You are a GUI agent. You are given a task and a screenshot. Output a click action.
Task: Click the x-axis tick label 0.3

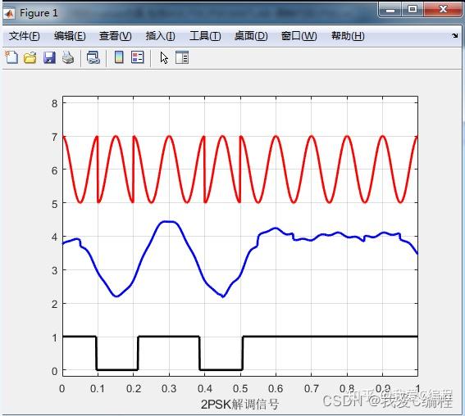click(x=169, y=388)
